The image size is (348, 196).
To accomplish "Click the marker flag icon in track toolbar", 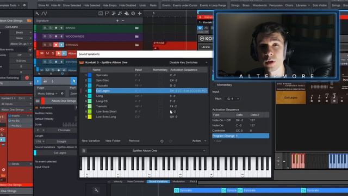I will click(107, 14).
